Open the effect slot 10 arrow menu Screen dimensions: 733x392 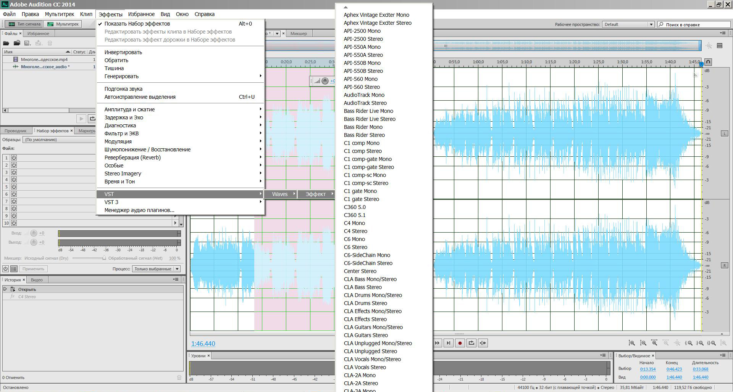point(175,223)
